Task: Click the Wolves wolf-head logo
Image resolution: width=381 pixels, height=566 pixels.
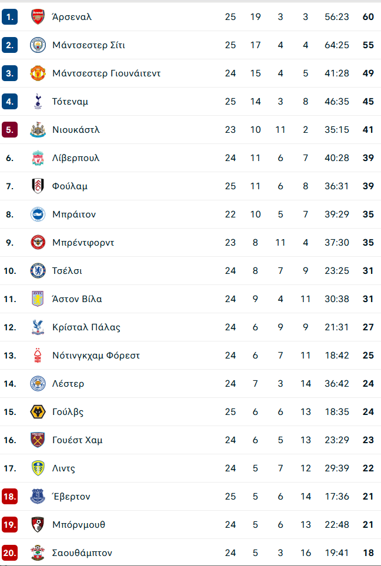Action: [x=38, y=412]
